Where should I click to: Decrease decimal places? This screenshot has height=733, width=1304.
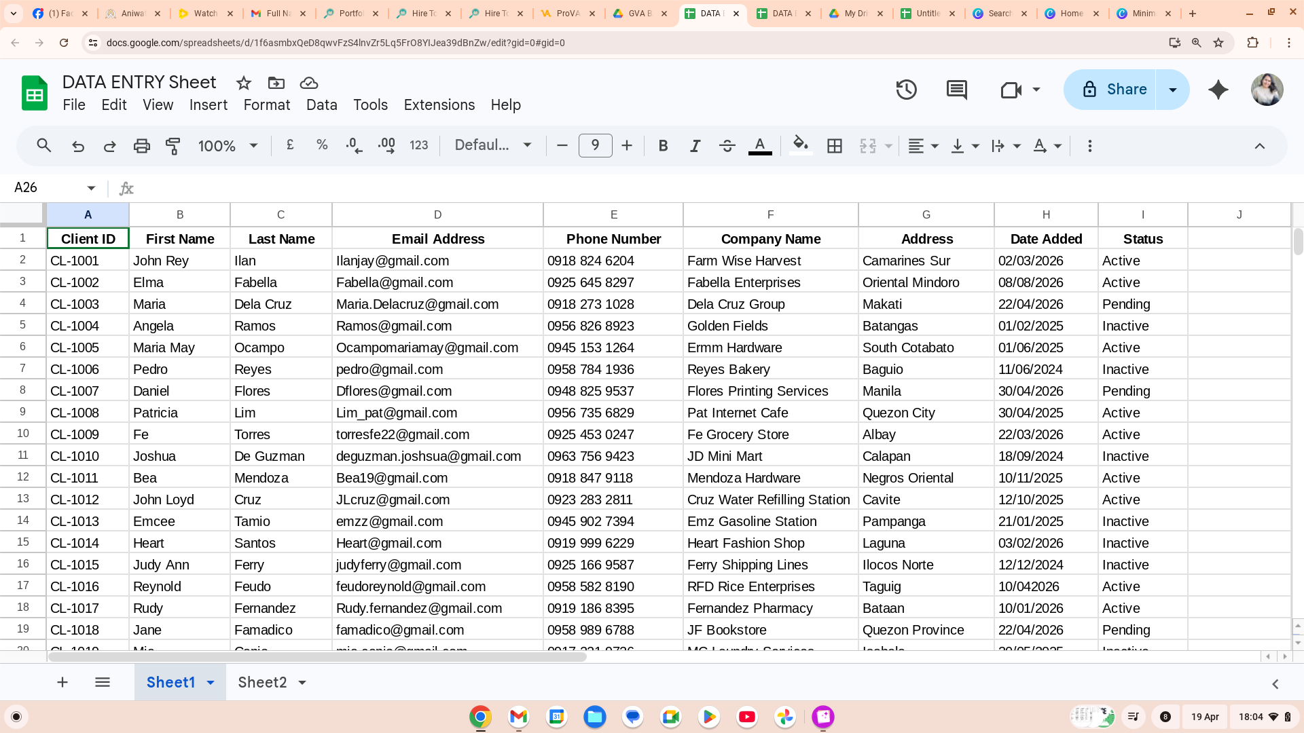(354, 146)
